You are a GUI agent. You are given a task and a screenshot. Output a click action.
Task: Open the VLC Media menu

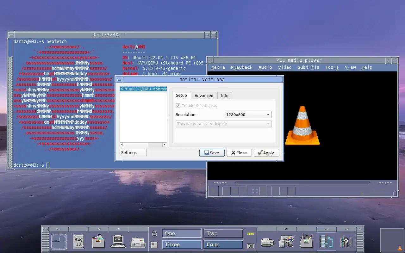(x=218, y=67)
